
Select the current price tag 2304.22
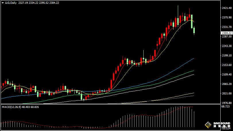227,33
